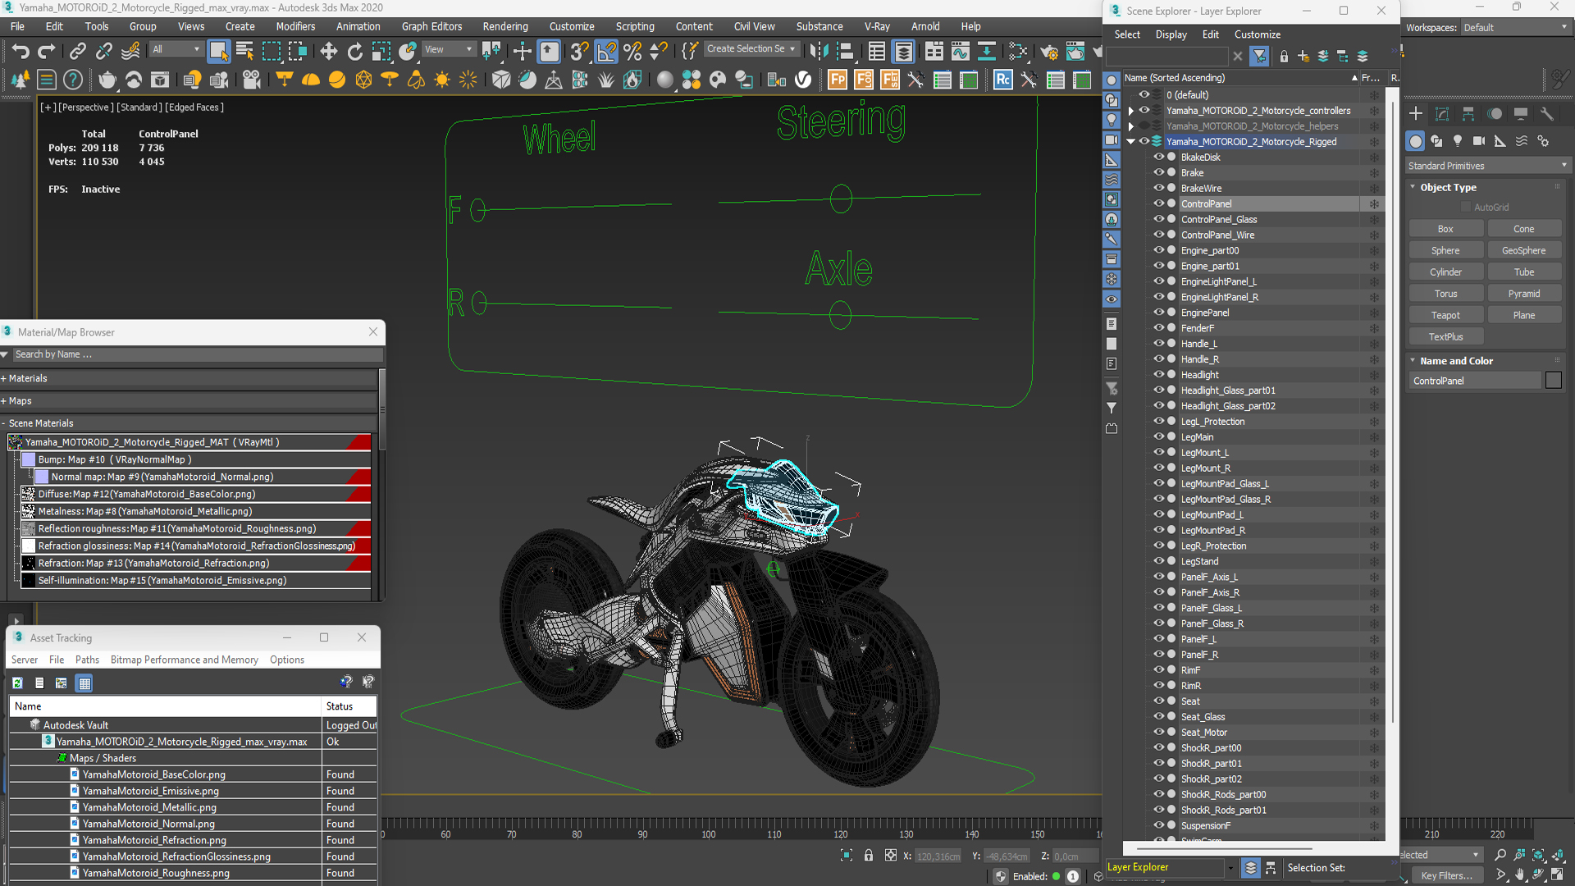Viewport: 1575px width, 886px height.
Task: Open the Rendering menu
Action: (505, 26)
